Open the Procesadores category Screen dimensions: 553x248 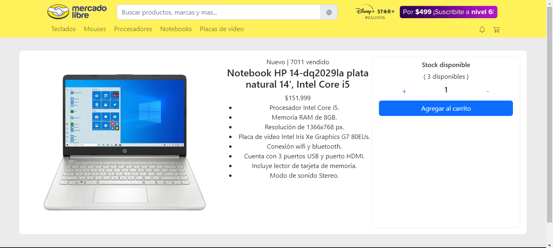133,29
